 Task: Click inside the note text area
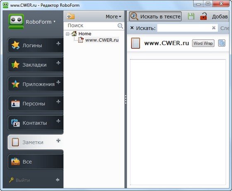(x=178, y=122)
